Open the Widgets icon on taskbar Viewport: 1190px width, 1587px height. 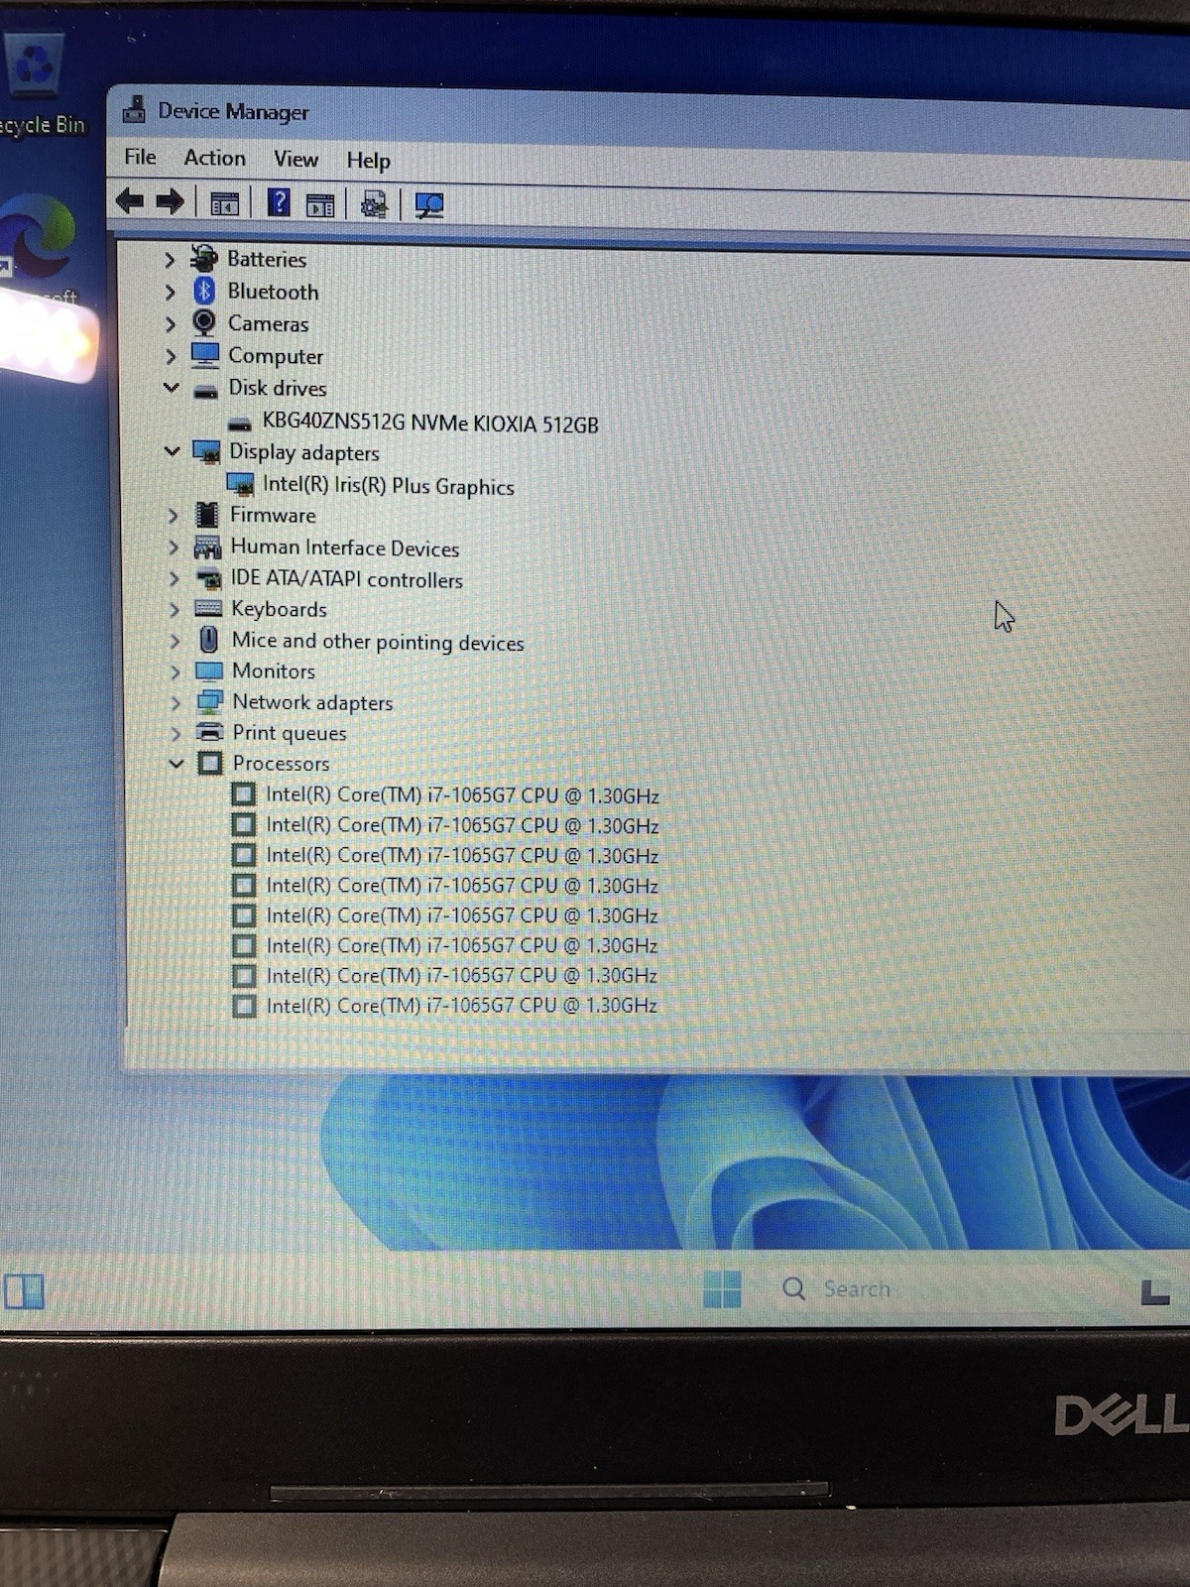(24, 1291)
